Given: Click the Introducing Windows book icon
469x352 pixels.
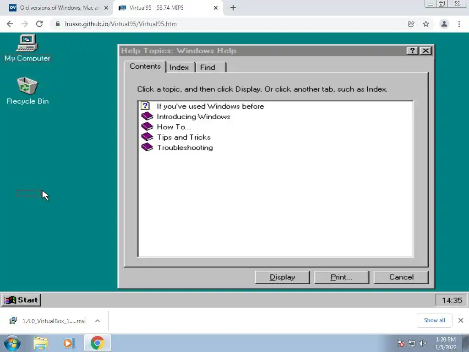Looking at the screenshot, I should 147,116.
